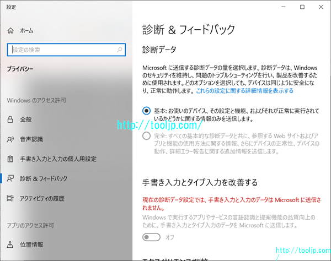Click the Home house icon

(x=10, y=31)
